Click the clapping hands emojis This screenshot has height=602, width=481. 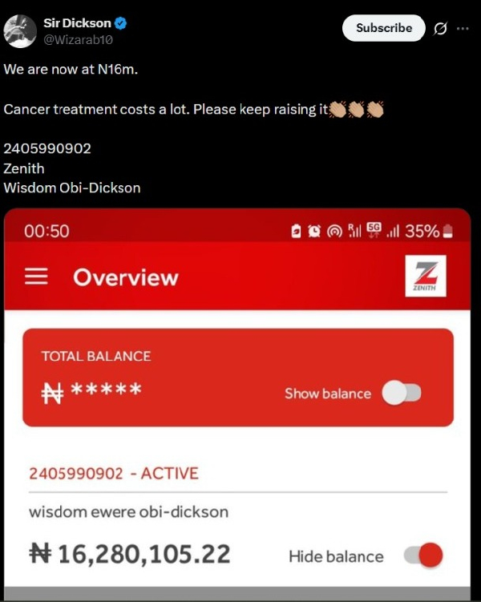[357, 110]
